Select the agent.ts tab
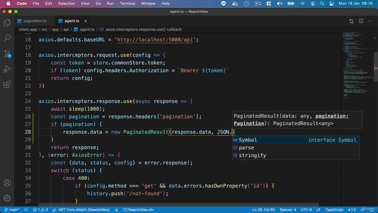Viewport: 378px width, 213px height. click(x=72, y=21)
